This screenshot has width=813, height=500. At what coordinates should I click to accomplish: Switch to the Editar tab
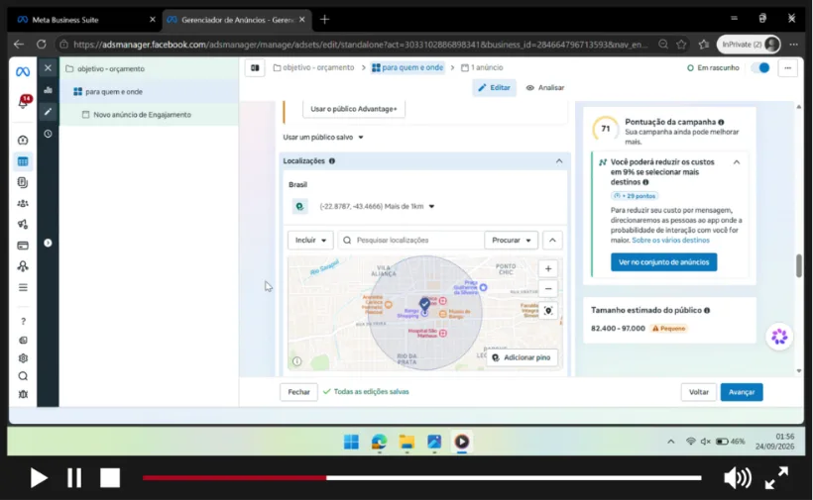494,87
